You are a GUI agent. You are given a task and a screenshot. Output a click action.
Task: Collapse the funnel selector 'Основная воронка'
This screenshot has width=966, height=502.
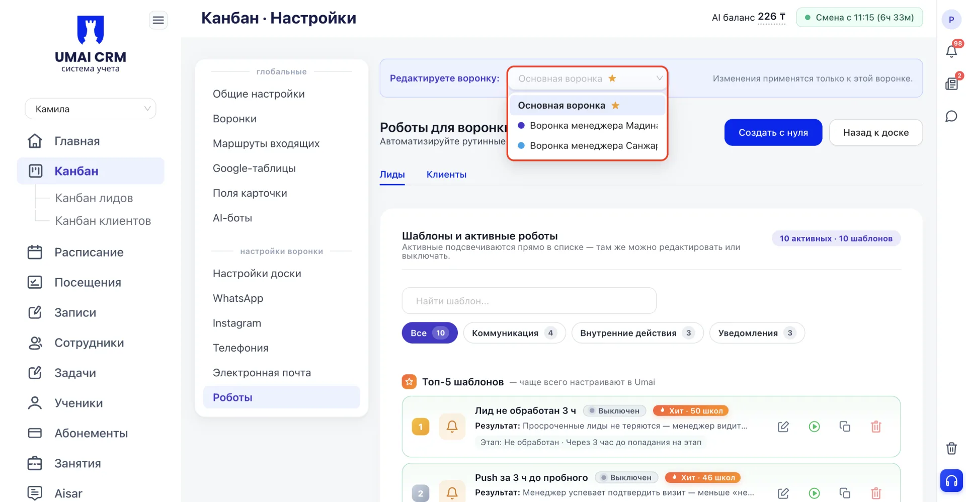pyautogui.click(x=587, y=78)
